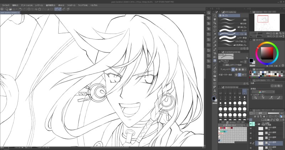This screenshot has width=285, height=150.
Task: Select the Auto select magic wand tool
Action: [x=215, y=34]
